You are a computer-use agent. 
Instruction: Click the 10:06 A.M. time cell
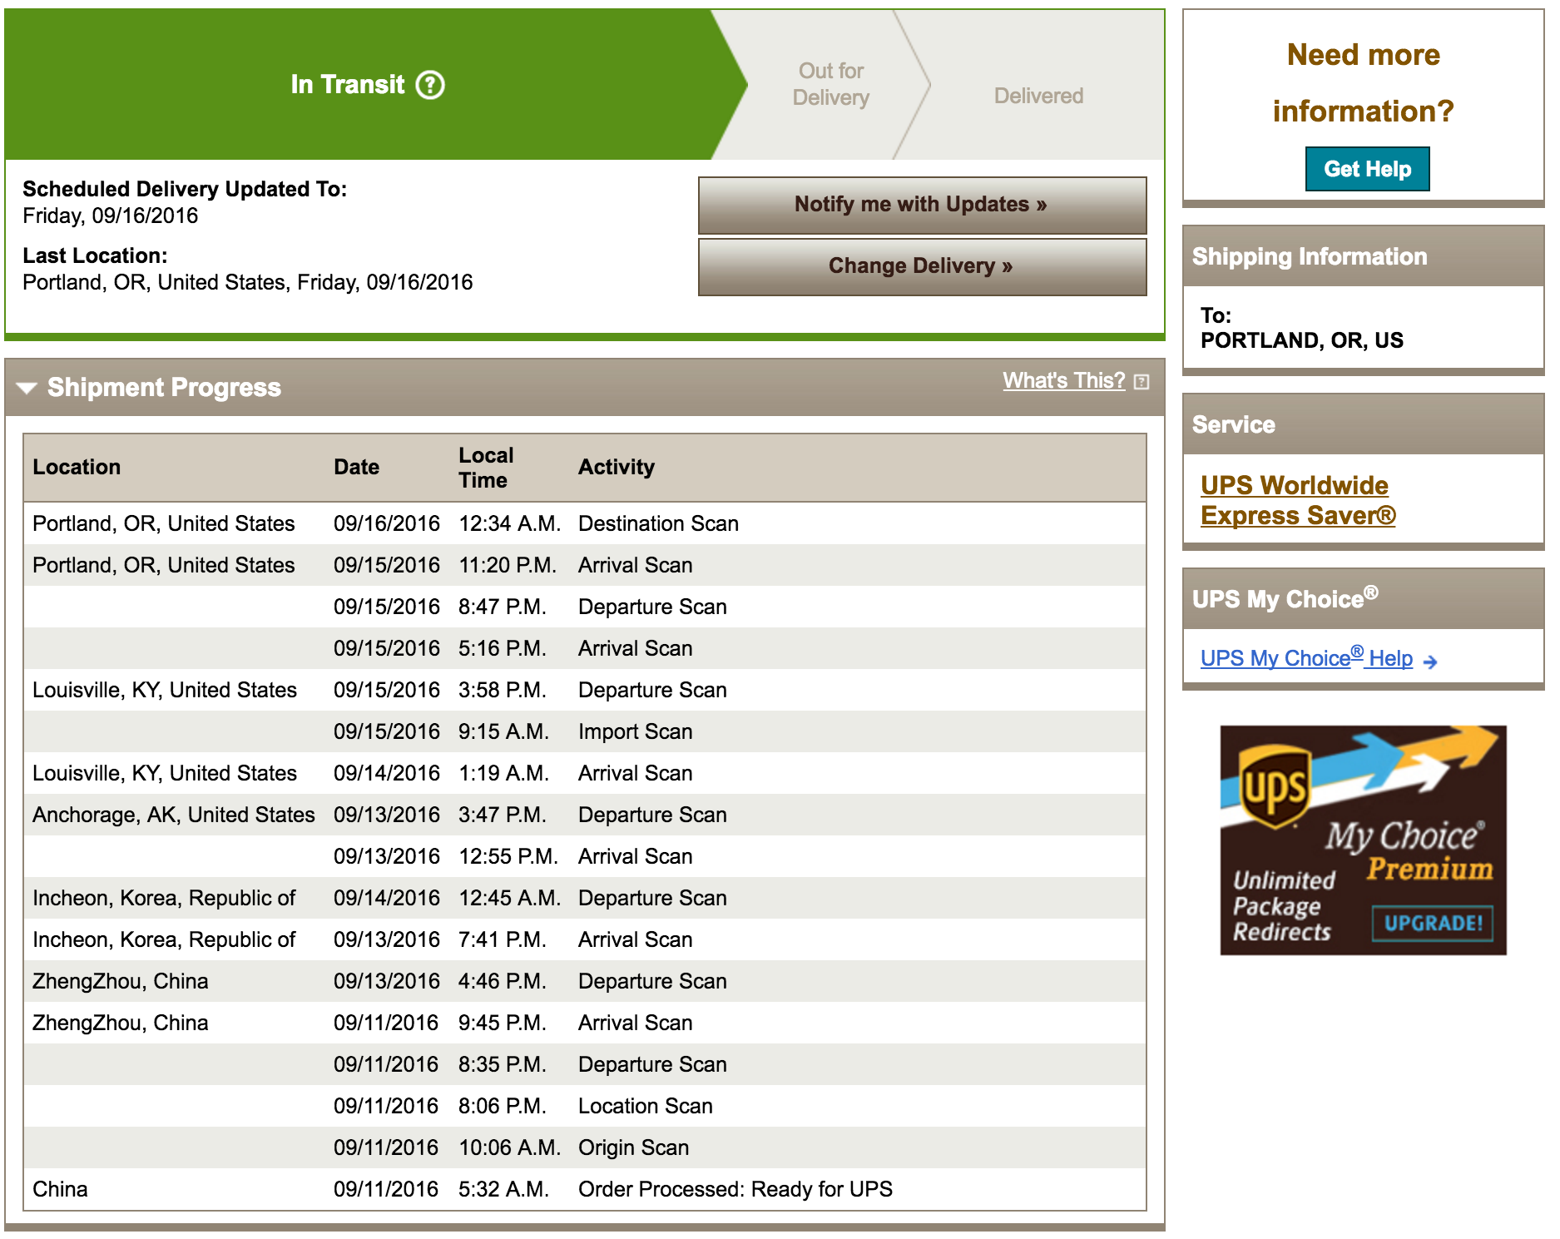[509, 1147]
